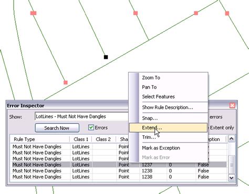Choose Zoom To in the context menu
249x194 pixels.
(151, 78)
